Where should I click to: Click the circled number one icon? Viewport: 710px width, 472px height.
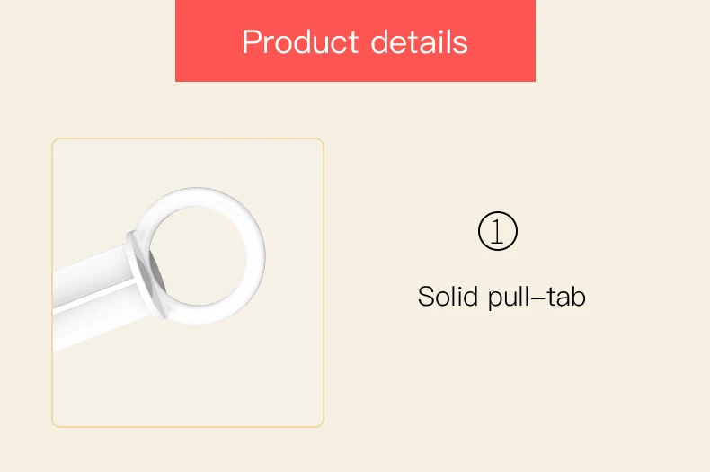[x=498, y=231]
